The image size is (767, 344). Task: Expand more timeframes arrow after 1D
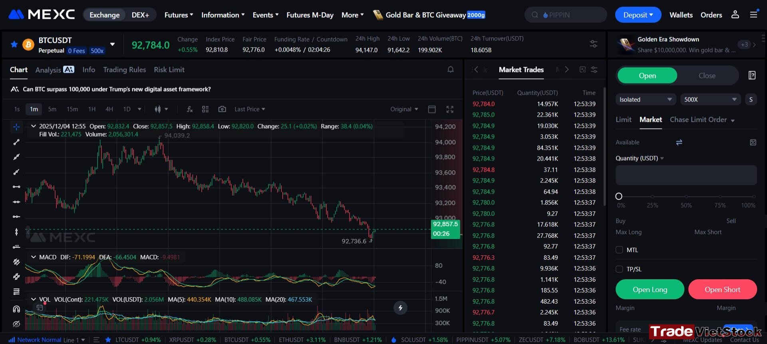click(x=139, y=109)
